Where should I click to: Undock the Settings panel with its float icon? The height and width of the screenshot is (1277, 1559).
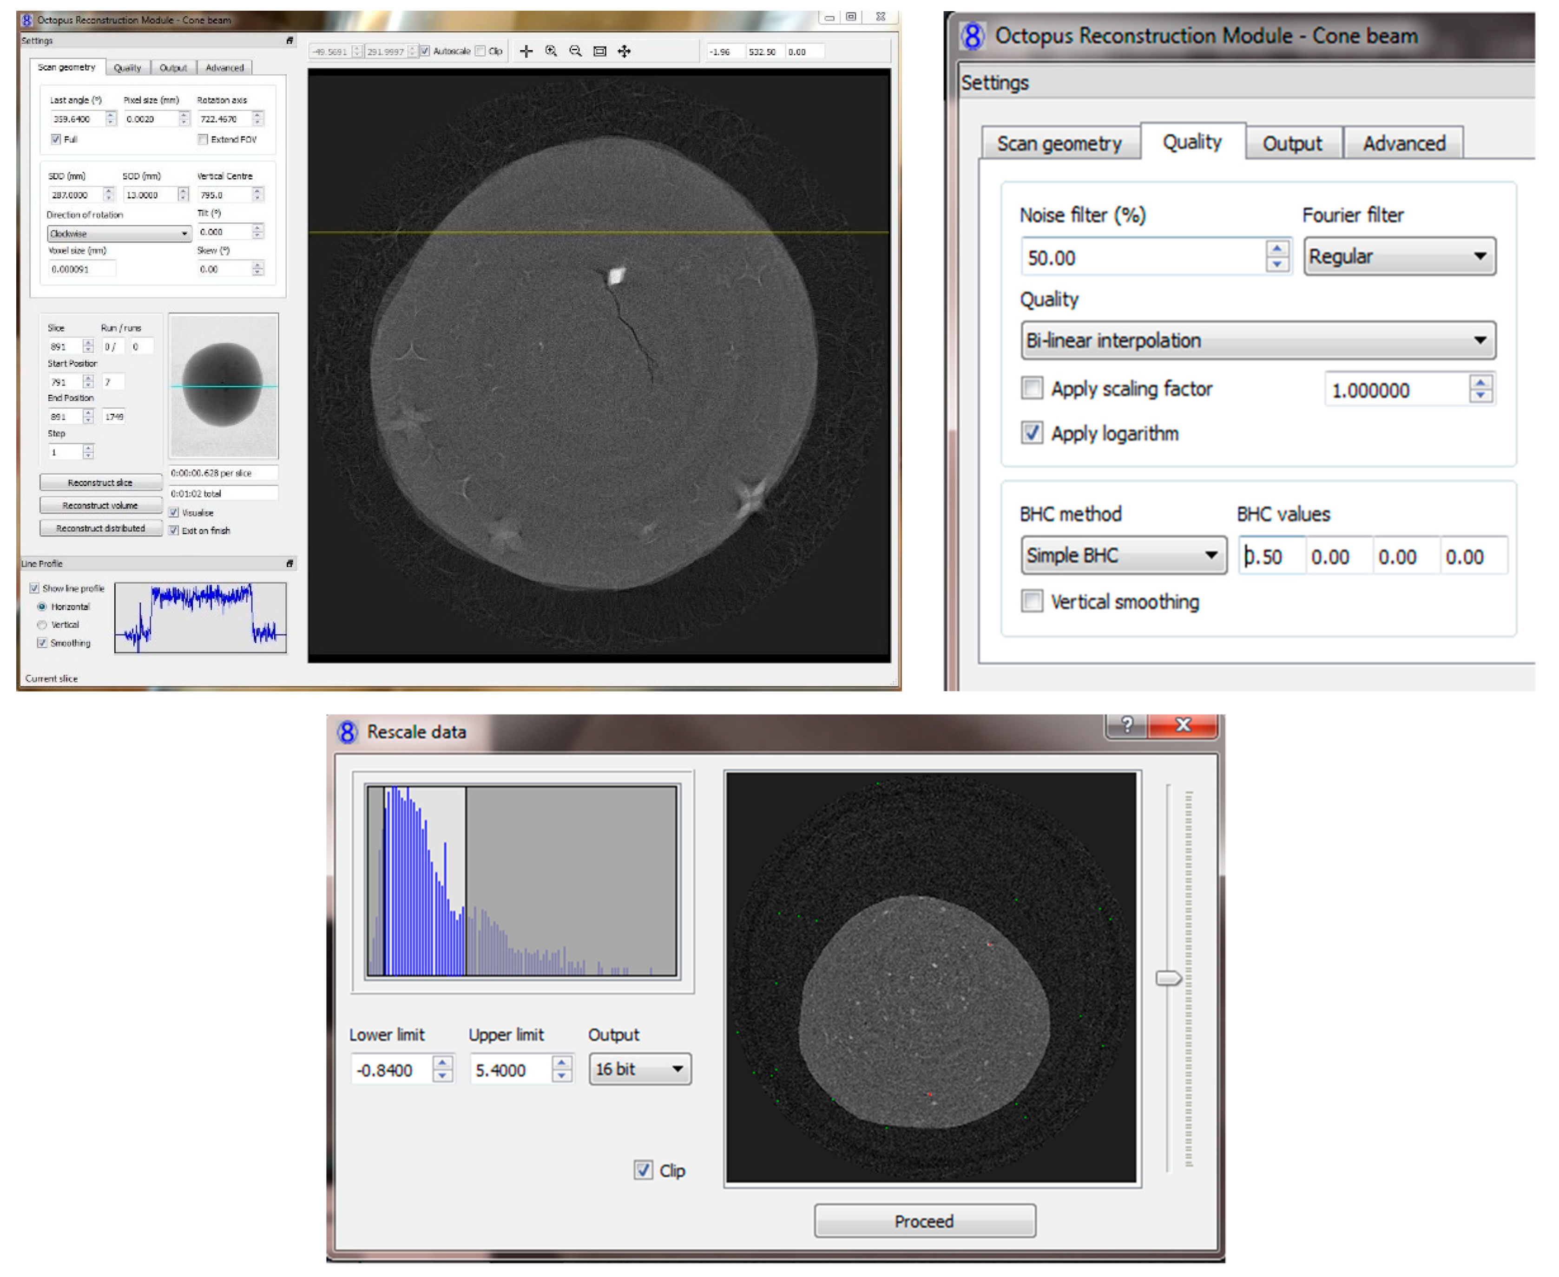[x=290, y=40]
